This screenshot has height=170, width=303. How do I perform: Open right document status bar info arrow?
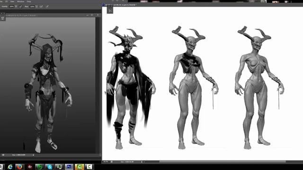[142, 161]
